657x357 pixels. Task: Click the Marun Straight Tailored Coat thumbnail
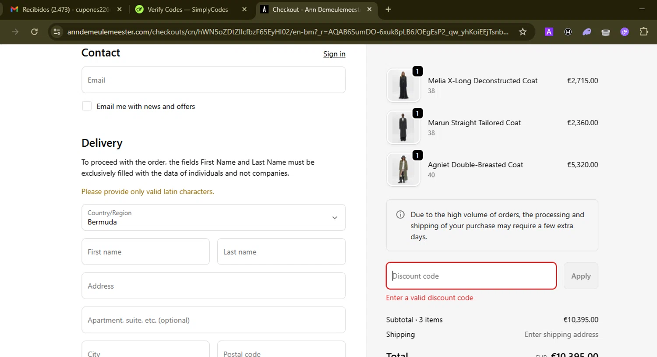(403, 127)
